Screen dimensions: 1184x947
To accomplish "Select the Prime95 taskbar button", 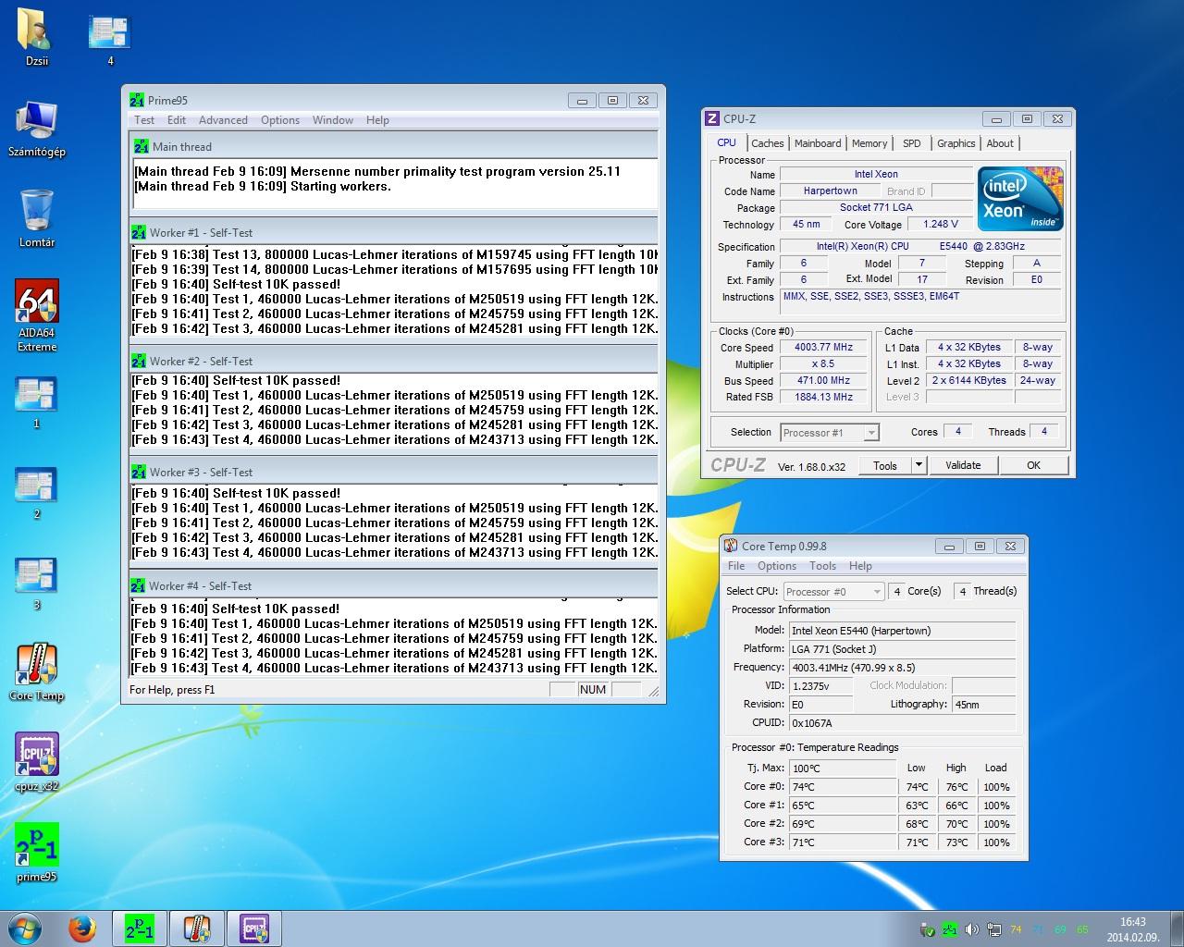I will [x=140, y=929].
